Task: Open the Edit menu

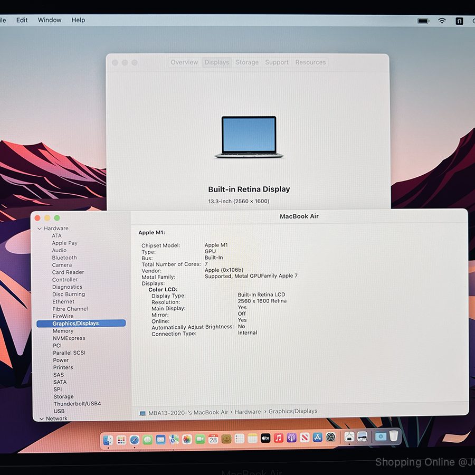Action: (22, 20)
